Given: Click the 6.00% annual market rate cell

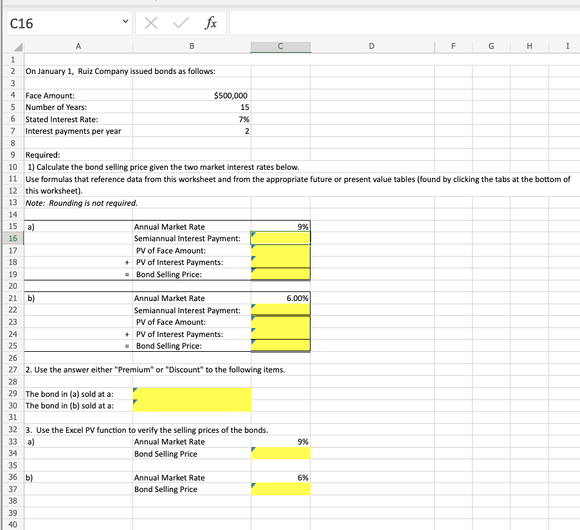Looking at the screenshot, I should 280,298.
